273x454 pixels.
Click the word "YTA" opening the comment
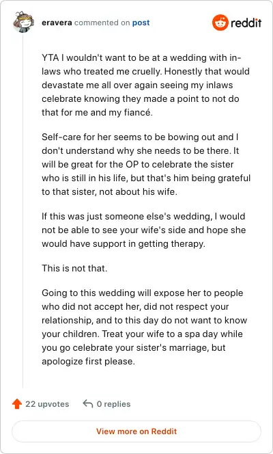[x=51, y=57]
